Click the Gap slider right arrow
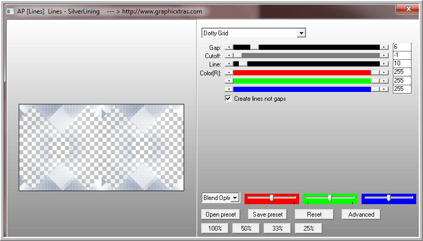The image size is (423, 241). [384, 47]
